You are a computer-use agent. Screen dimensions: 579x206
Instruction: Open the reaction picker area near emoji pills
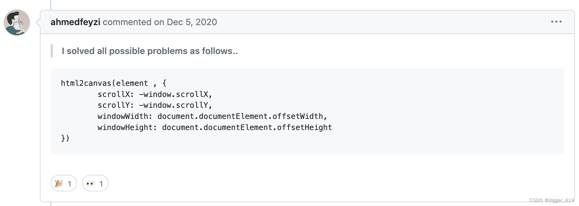pos(80,183)
